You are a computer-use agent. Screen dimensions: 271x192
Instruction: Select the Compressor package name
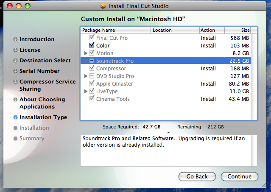111,69
